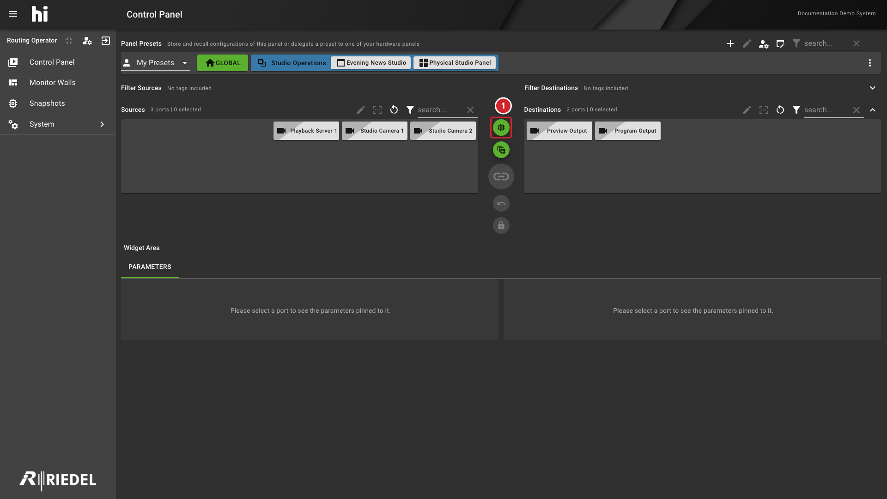Viewport: 887px width, 499px height.
Task: Select the Program Output destination
Action: (628, 131)
